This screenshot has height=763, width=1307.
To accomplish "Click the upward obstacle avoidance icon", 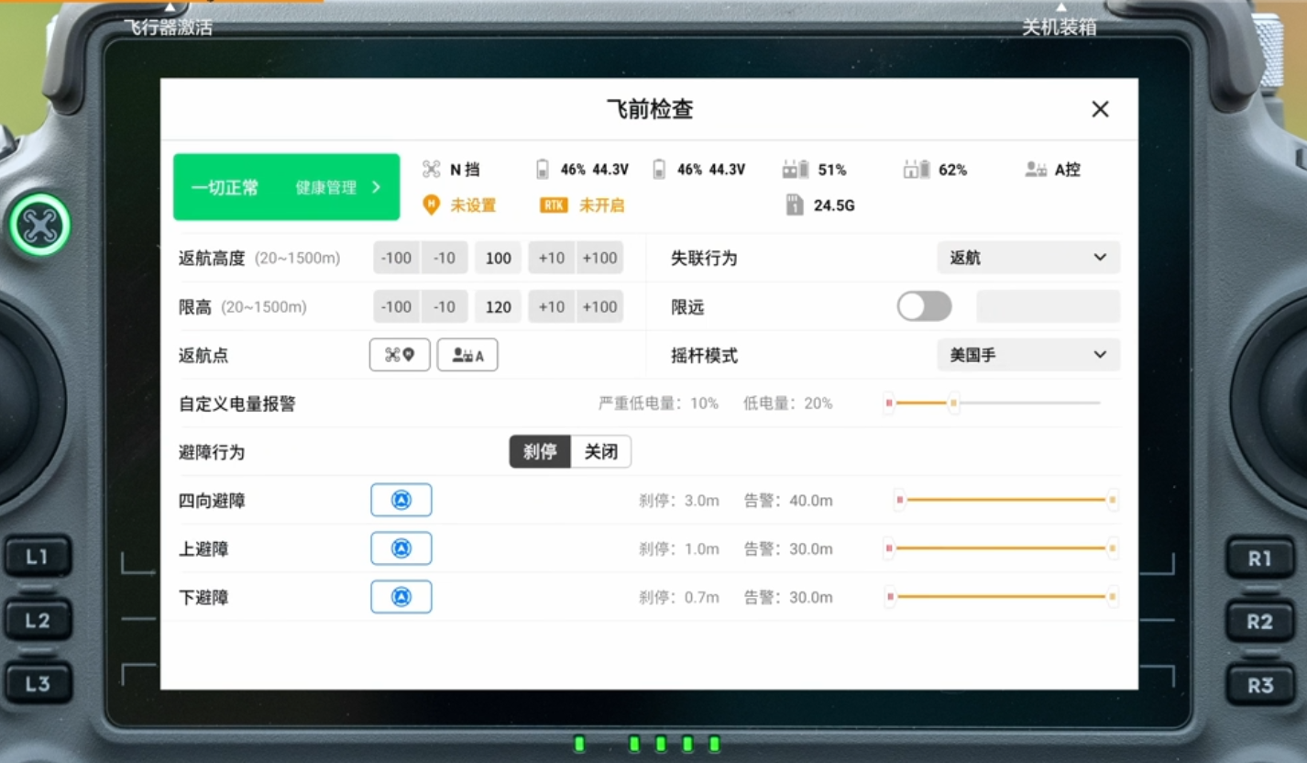I will [x=401, y=548].
